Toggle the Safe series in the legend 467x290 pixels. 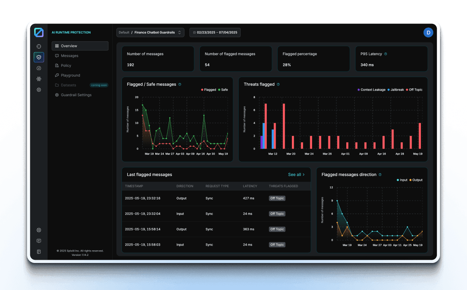click(x=223, y=90)
